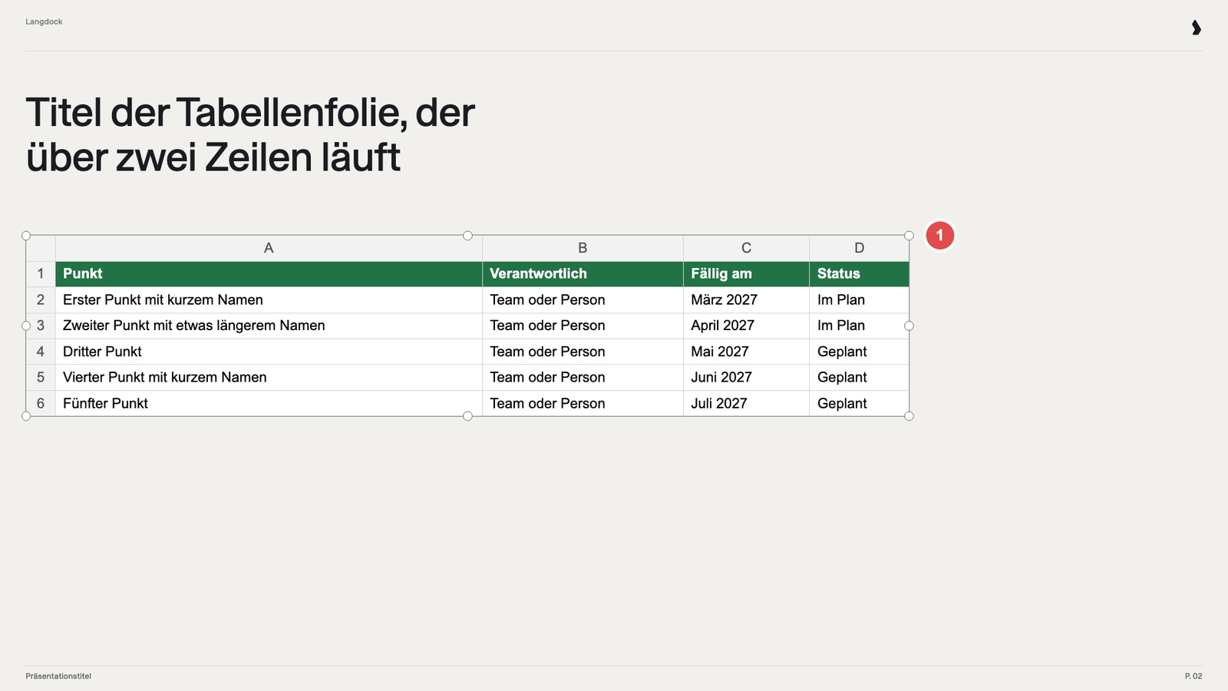Viewport: 1228px width, 691px height.
Task: Click the table's top-right resize handle
Action: pos(909,236)
